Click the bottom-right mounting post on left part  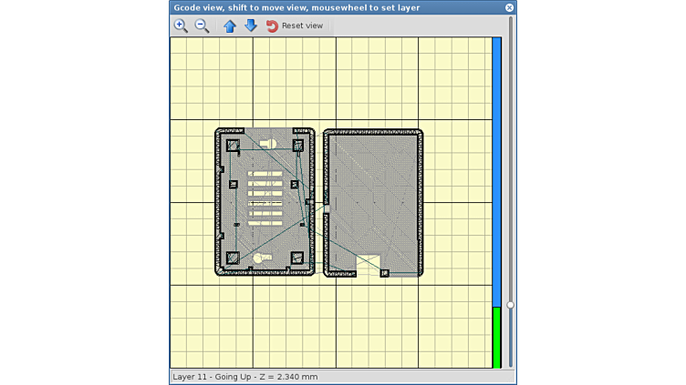click(x=296, y=258)
